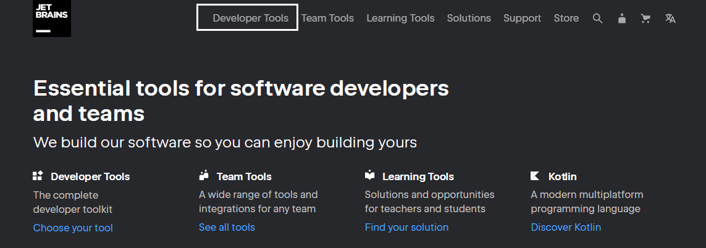The width and height of the screenshot is (706, 248).
Task: Click the Developer Tools section heading
Action: coord(90,176)
